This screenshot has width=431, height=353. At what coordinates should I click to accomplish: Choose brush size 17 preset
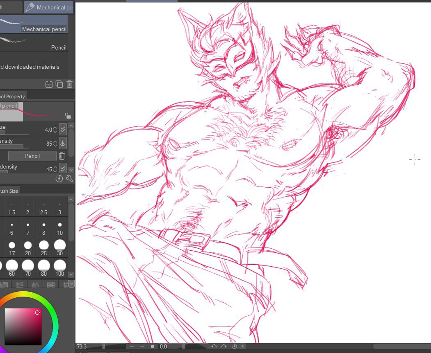11,247
